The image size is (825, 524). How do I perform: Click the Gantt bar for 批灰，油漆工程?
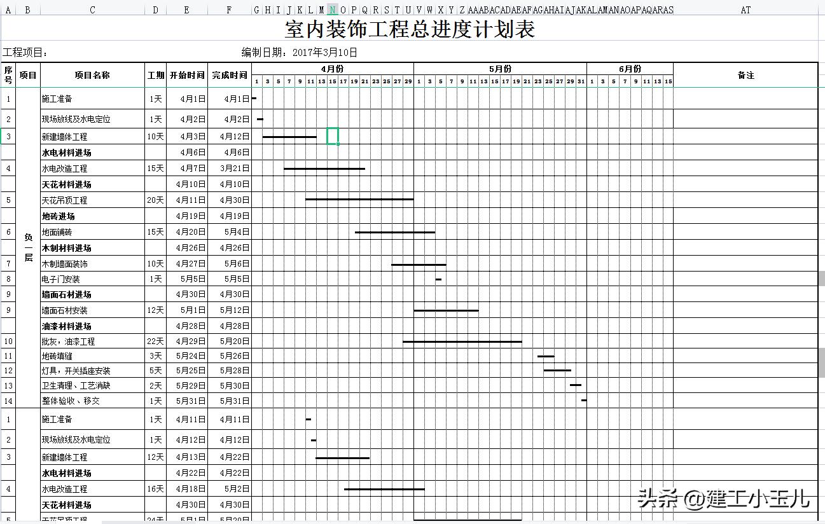(x=462, y=341)
